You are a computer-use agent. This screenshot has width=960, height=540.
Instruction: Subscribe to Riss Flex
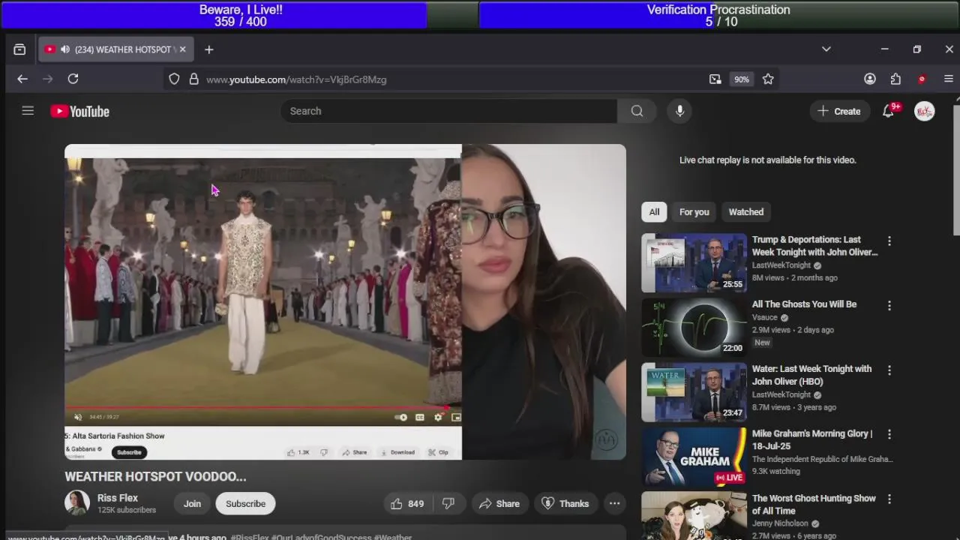click(x=246, y=503)
